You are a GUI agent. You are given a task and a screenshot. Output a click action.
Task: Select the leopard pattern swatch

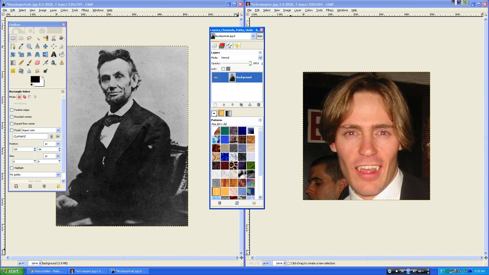click(x=234, y=166)
